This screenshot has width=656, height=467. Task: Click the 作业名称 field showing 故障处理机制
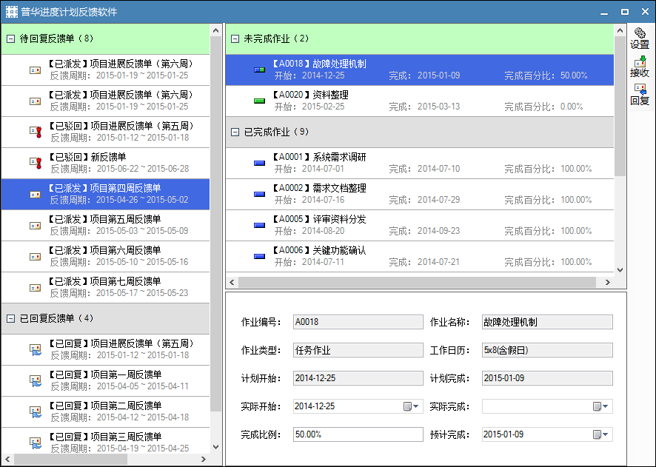click(547, 322)
